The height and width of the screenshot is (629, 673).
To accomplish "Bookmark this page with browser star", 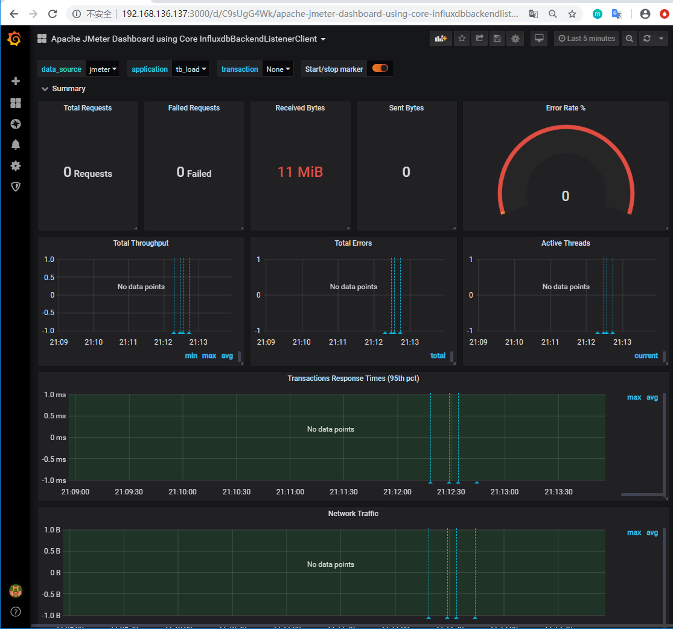I will pos(572,14).
